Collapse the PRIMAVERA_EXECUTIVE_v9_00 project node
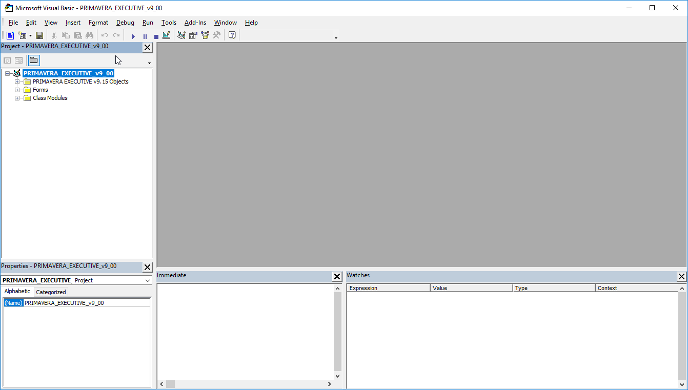This screenshot has width=688, height=390. tap(8, 73)
